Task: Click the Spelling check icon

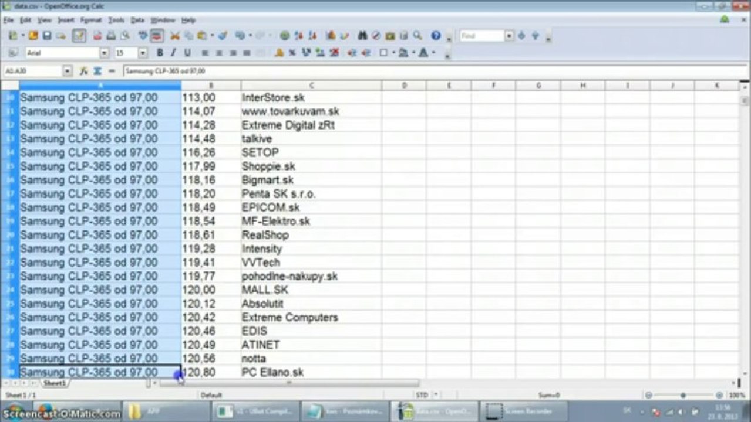Action: tap(143, 36)
